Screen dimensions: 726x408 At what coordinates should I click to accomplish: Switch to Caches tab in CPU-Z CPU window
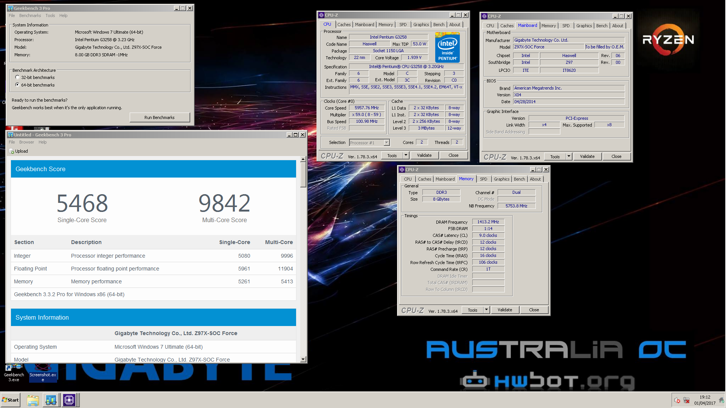(344, 25)
